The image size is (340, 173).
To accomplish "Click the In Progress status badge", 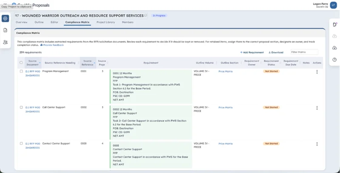I will [x=159, y=16].
